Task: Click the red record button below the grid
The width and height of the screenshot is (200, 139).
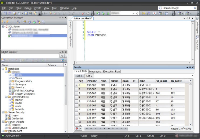Action: click(77, 128)
